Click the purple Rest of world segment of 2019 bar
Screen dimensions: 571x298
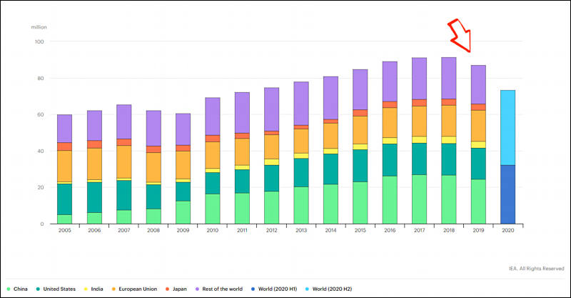(478, 84)
